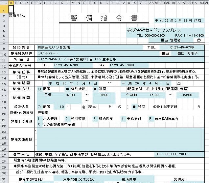Click row header 27

pos(4,155)
